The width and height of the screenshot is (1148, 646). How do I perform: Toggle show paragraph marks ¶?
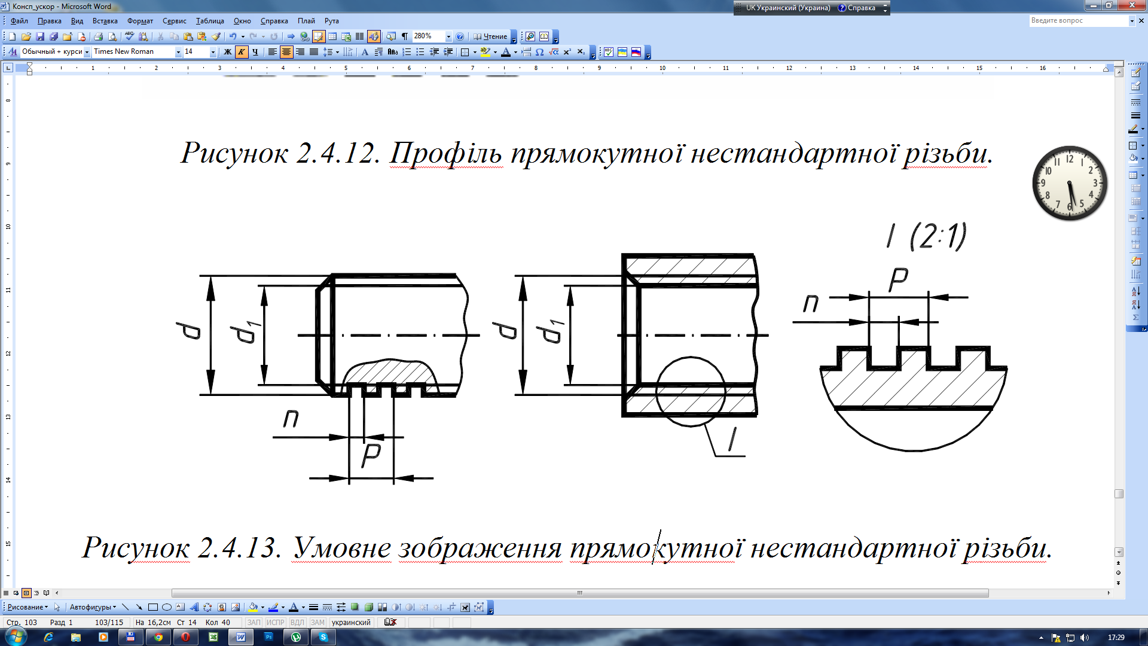405,36
